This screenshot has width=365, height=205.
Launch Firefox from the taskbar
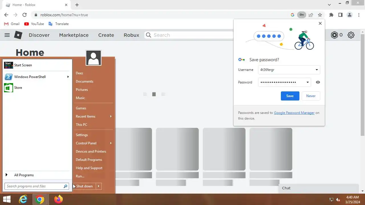coord(58,199)
